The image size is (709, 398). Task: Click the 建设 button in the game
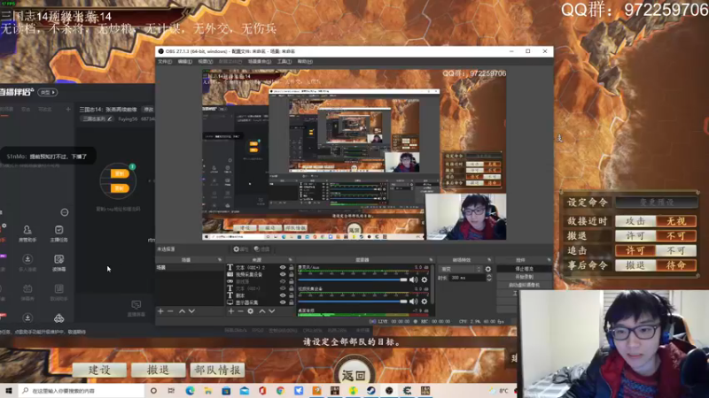click(x=99, y=370)
